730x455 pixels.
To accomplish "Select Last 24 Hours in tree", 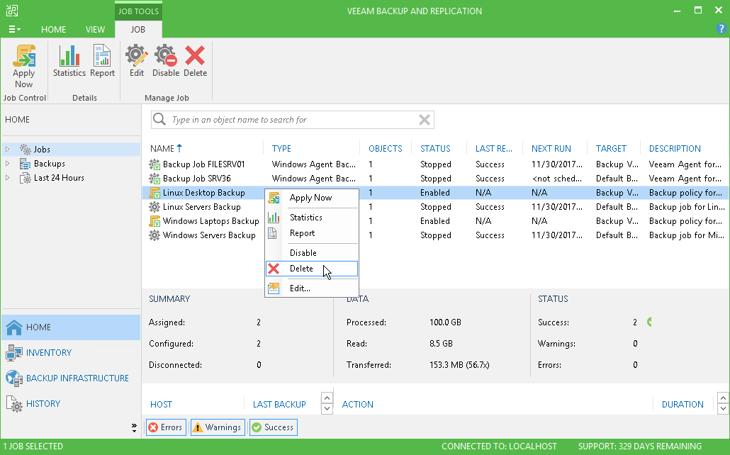I will point(59,177).
